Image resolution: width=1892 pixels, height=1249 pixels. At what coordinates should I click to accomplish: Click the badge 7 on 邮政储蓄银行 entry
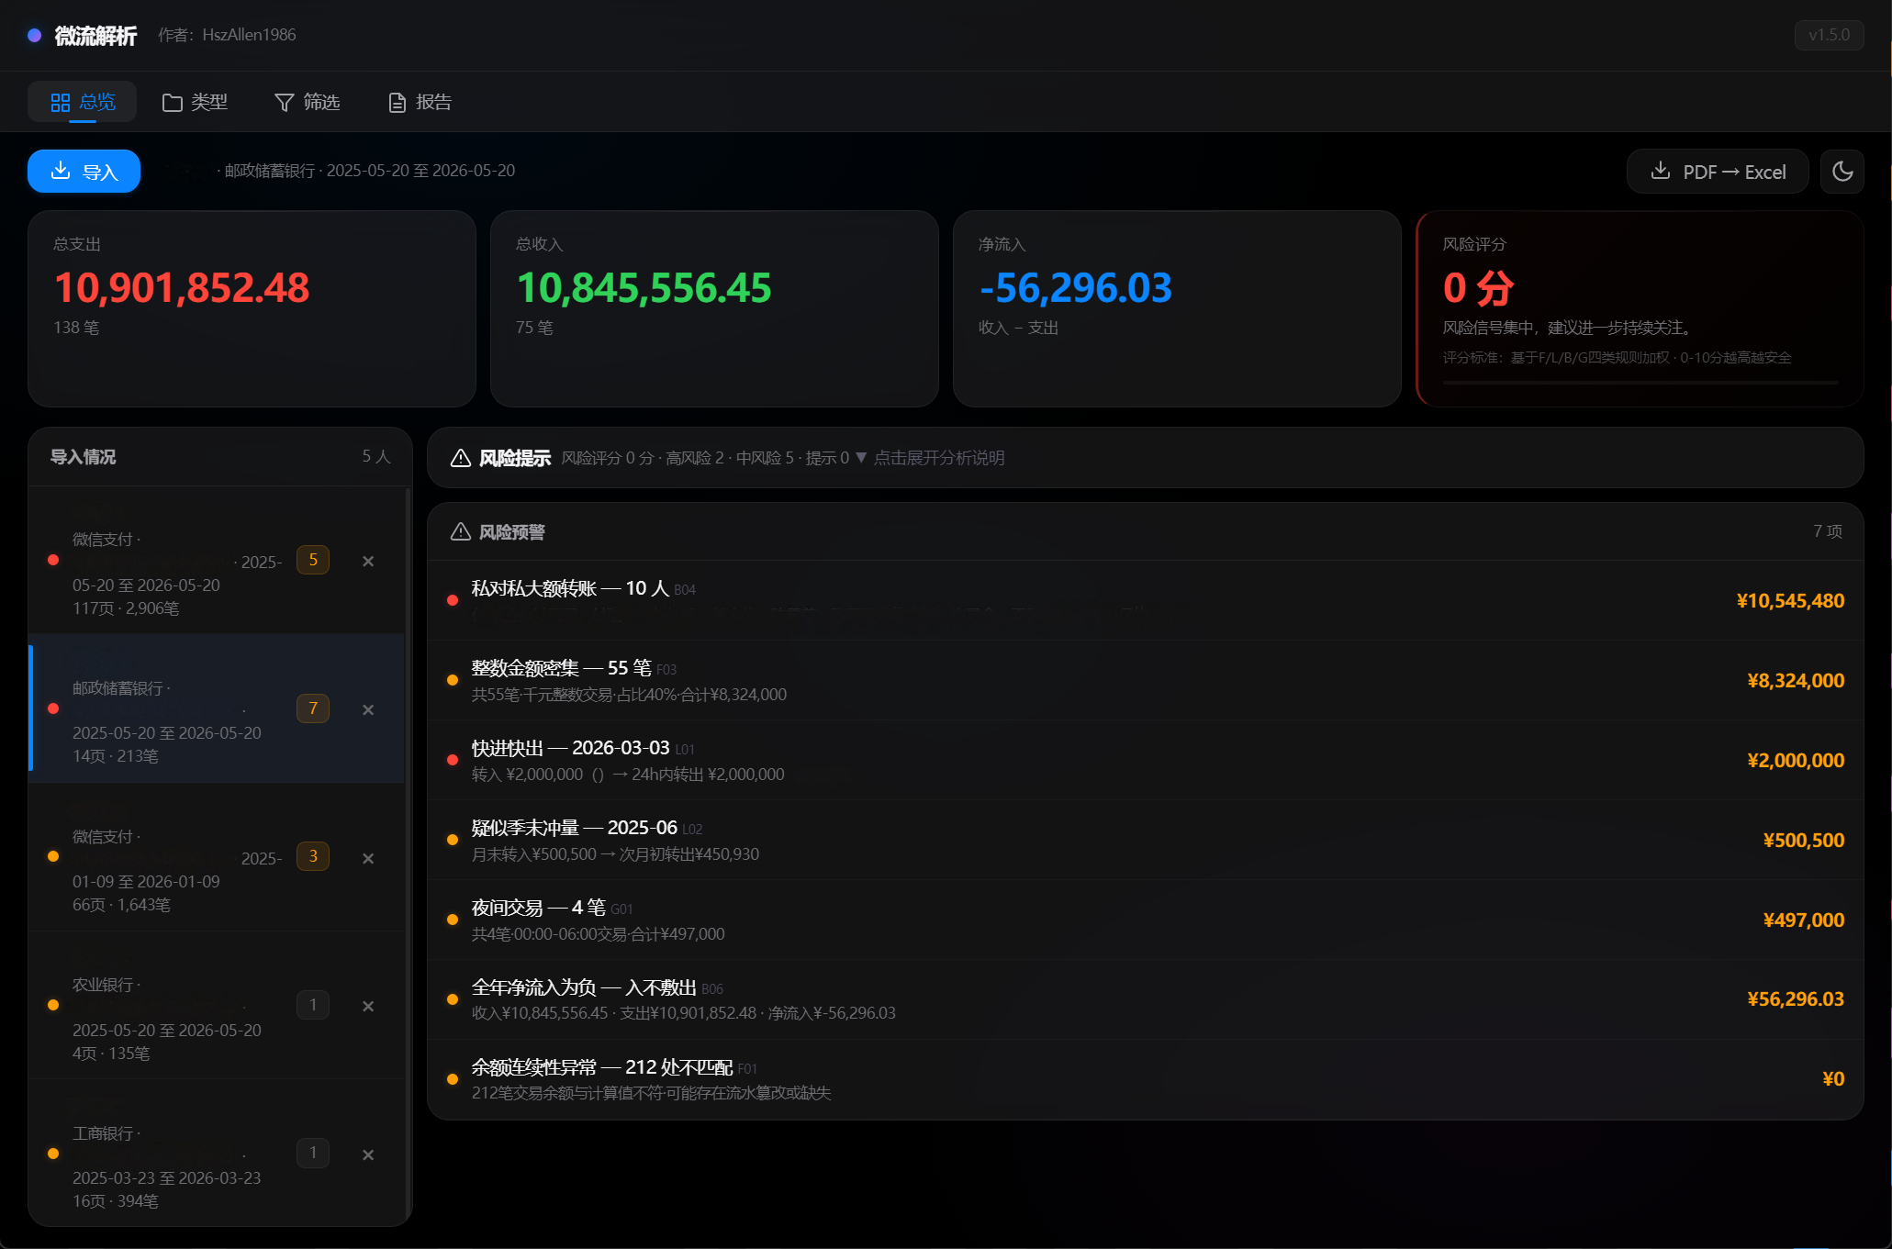click(313, 708)
